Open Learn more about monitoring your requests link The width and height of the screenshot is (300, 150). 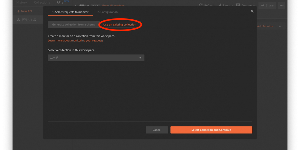click(x=75, y=40)
